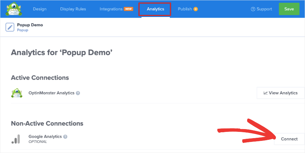
Task: Click the paused status icon beside Publish
Action: click(195, 9)
